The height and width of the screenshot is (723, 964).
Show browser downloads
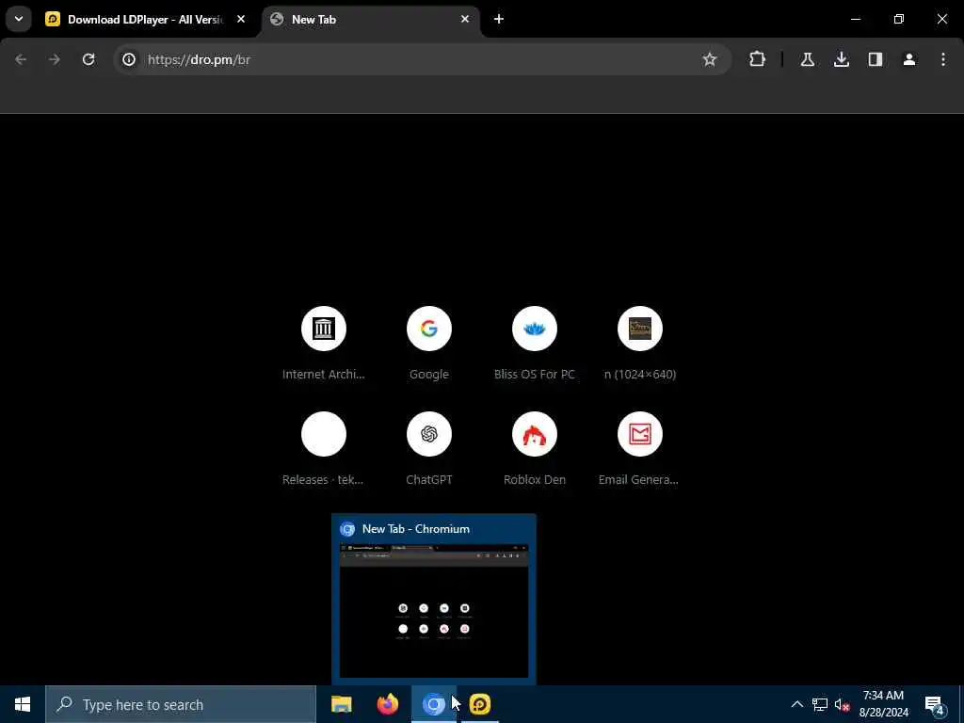pos(842,59)
